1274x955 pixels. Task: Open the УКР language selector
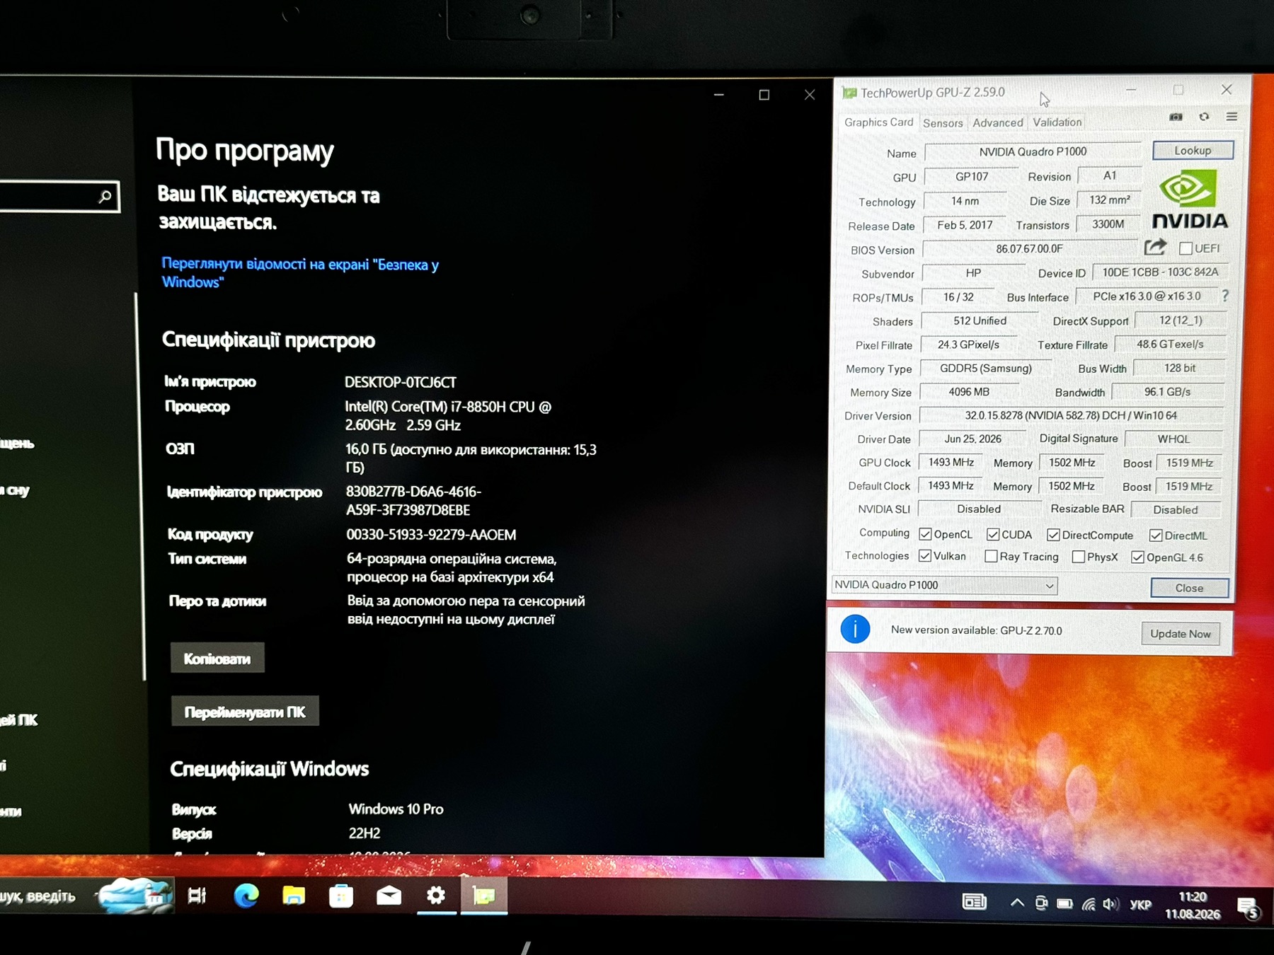pyautogui.click(x=1140, y=904)
